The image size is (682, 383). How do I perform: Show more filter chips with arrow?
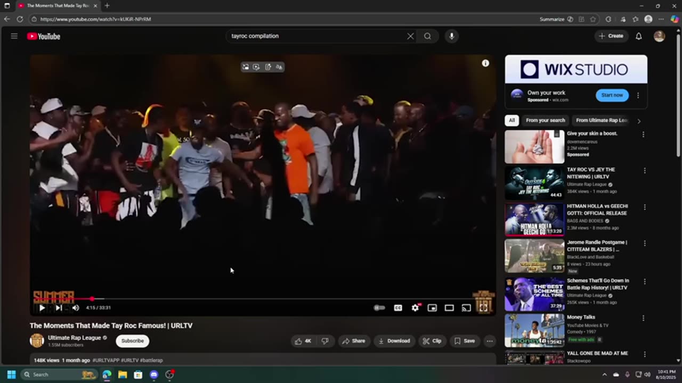coord(639,121)
